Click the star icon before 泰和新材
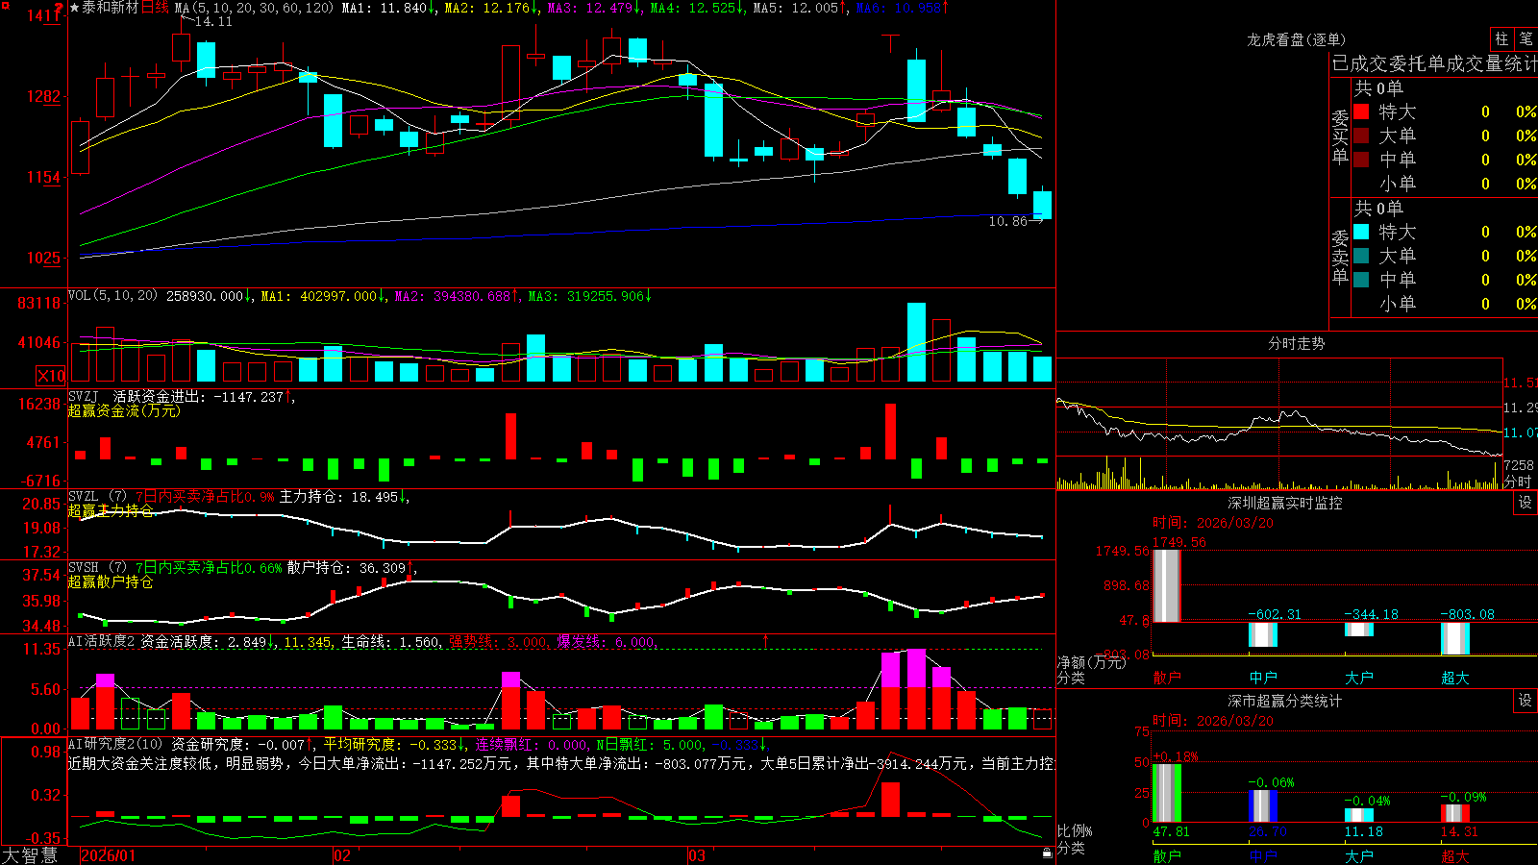Viewport: 1538px width, 865px height. click(75, 8)
